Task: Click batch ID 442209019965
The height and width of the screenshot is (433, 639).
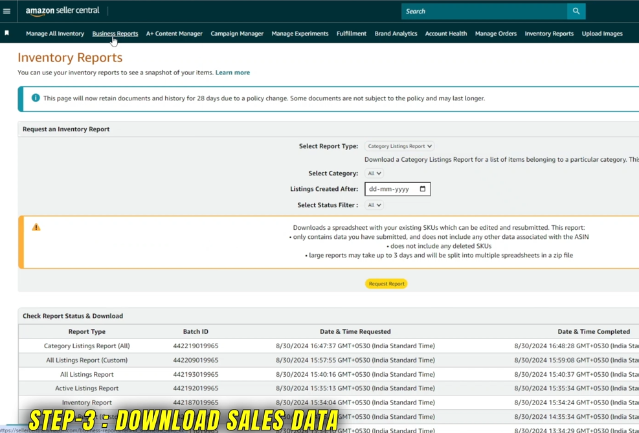Action: click(196, 360)
